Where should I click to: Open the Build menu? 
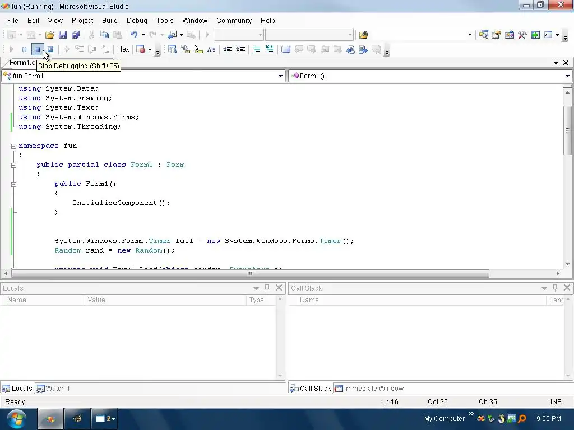pos(110,21)
